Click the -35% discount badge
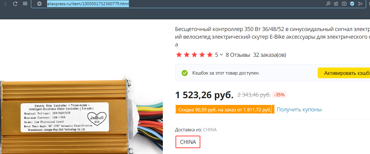This screenshot has width=370, height=154. click(x=280, y=95)
